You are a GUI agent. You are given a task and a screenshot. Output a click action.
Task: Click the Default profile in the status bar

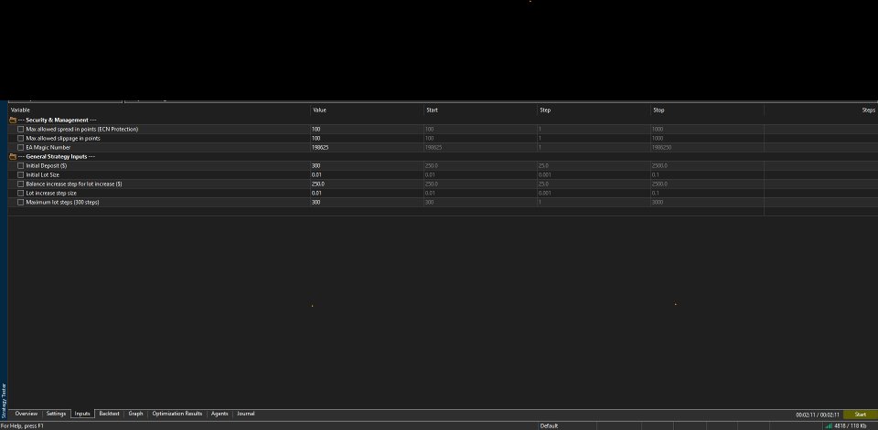point(550,426)
